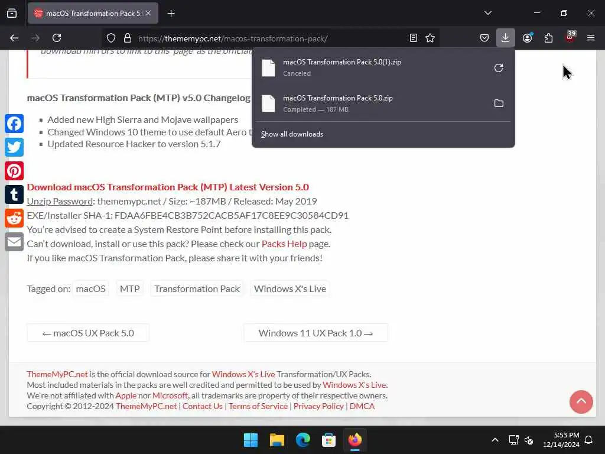Open the Apple footer link
Viewport: 605px width, 454px height.
(126, 395)
